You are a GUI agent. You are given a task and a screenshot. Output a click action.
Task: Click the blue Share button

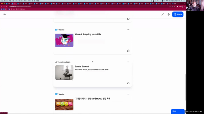click(x=178, y=14)
